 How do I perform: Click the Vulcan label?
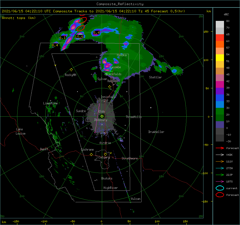135,199
